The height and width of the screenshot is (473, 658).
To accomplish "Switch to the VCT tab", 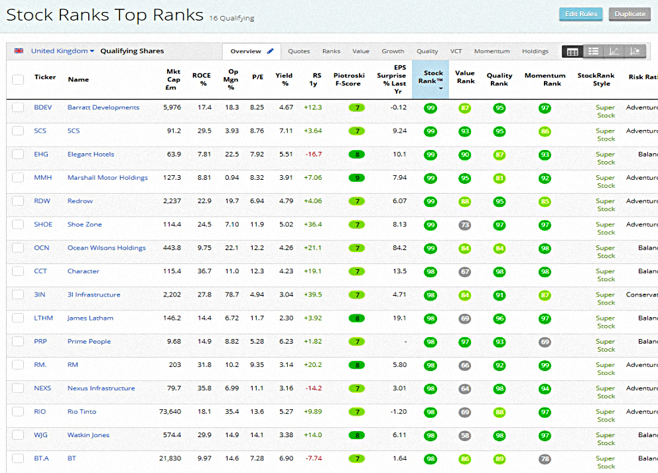I will [x=456, y=51].
